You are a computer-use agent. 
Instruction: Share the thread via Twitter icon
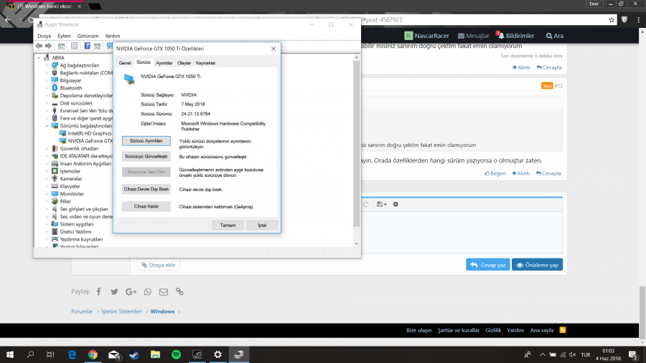coord(115,291)
